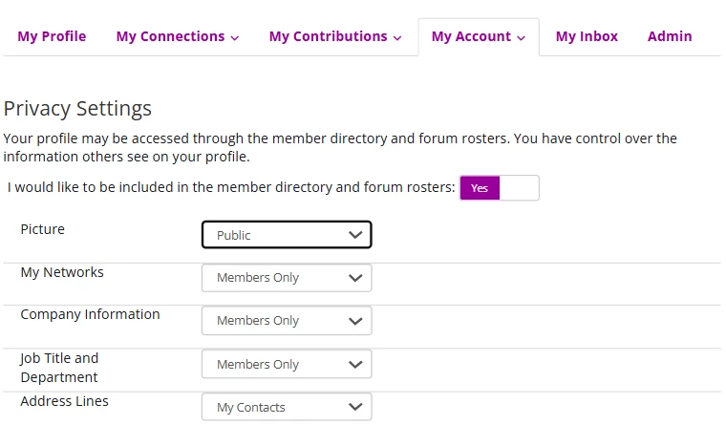The height and width of the screenshot is (425, 726).
Task: Open the Admin tab
Action: click(670, 36)
